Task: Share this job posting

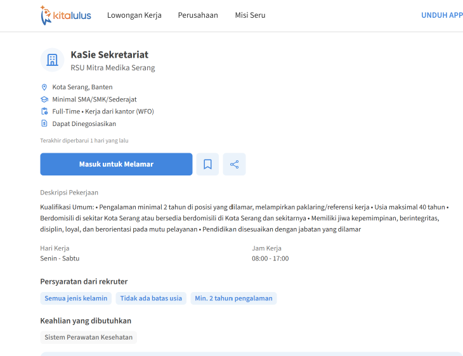Action: tap(234, 164)
